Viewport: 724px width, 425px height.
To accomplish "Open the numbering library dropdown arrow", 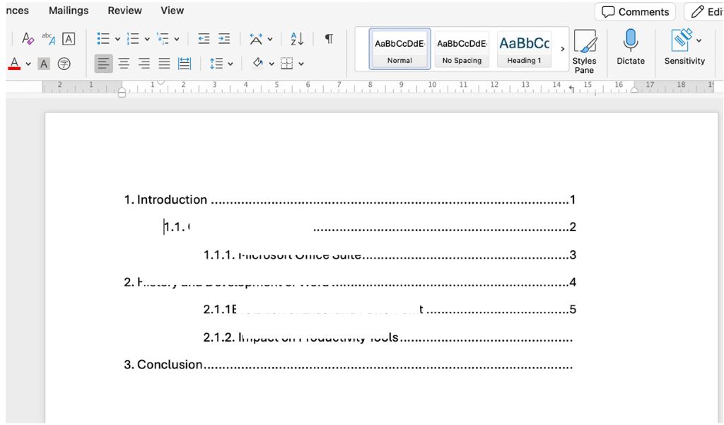I will pos(147,40).
